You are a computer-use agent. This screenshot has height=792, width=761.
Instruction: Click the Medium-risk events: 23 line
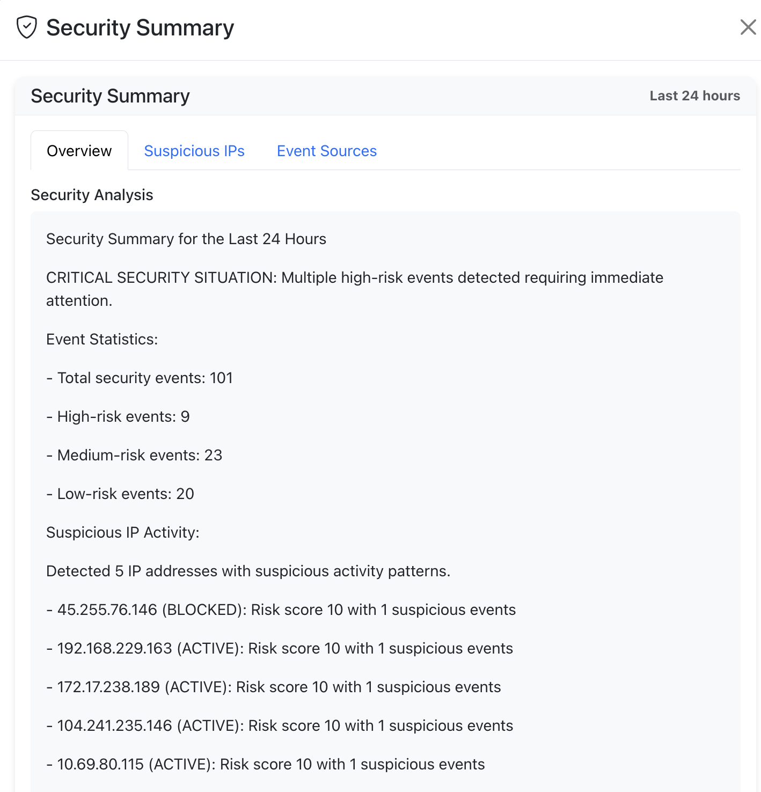point(134,455)
